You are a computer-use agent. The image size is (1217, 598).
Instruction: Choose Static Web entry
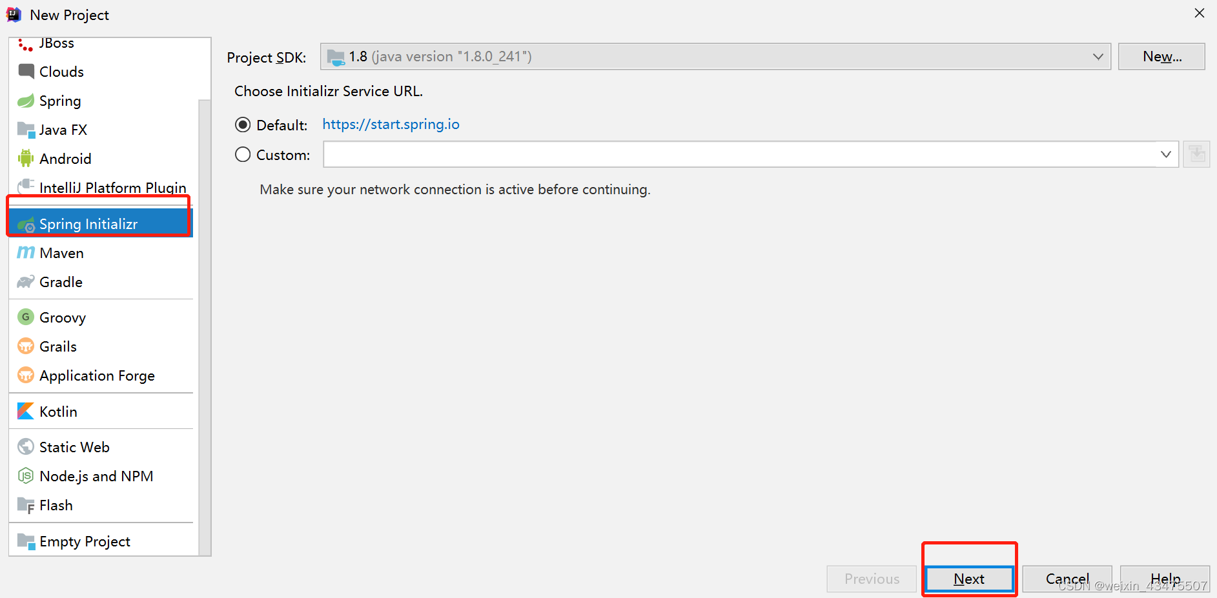point(101,447)
